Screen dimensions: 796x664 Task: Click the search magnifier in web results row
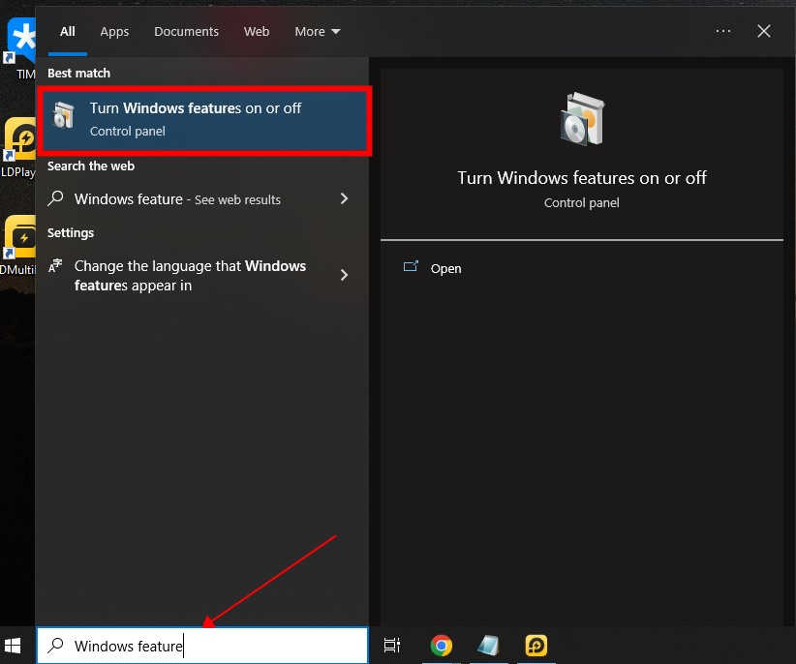tap(56, 198)
